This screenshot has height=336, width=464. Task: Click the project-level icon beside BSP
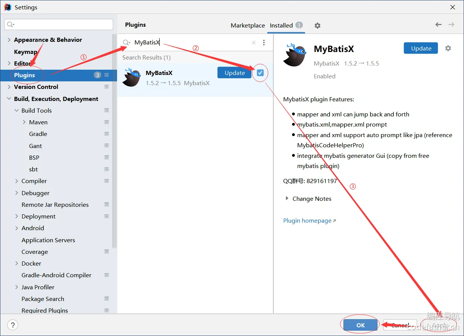pos(106,157)
